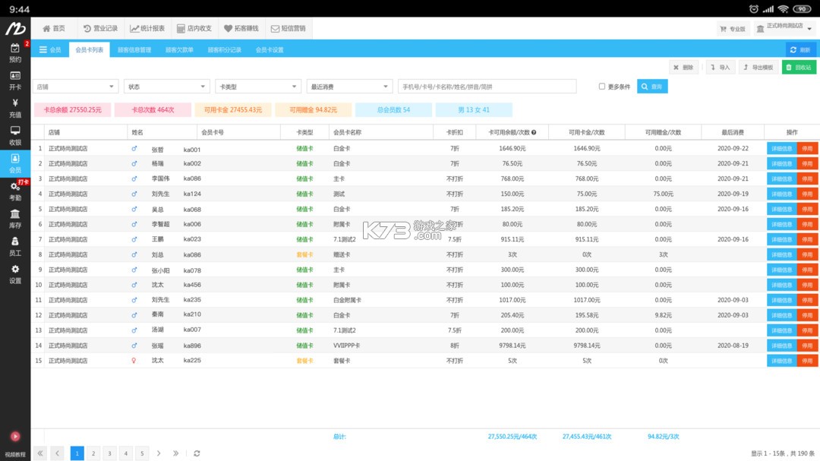Open the green 回收站 recycle bin button
The image size is (820, 461).
coord(799,67)
